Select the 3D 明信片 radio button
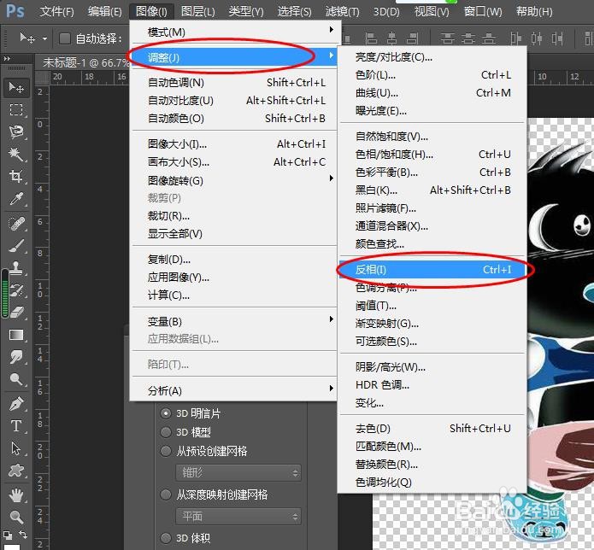The image size is (594, 550). pos(166,413)
